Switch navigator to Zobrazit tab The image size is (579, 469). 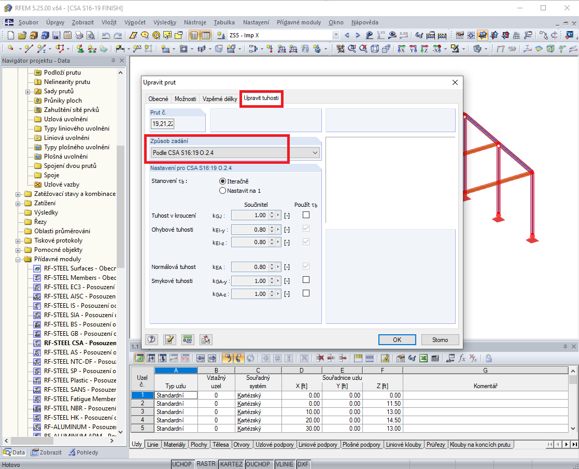47,452
